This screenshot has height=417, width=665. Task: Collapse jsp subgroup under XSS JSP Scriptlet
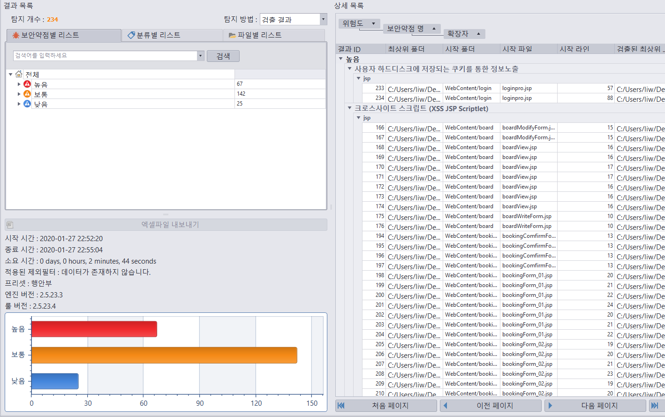tap(358, 118)
